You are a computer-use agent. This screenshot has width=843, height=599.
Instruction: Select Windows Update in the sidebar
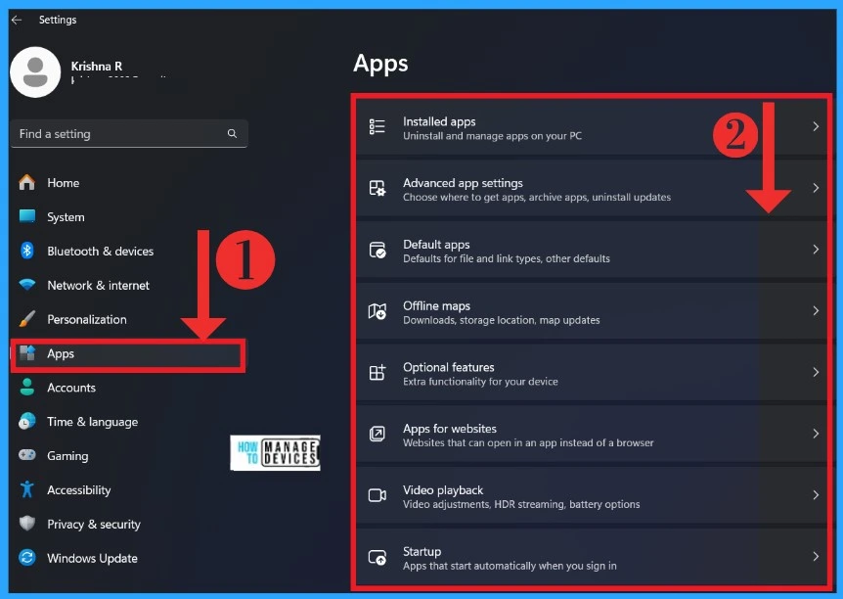tap(92, 559)
